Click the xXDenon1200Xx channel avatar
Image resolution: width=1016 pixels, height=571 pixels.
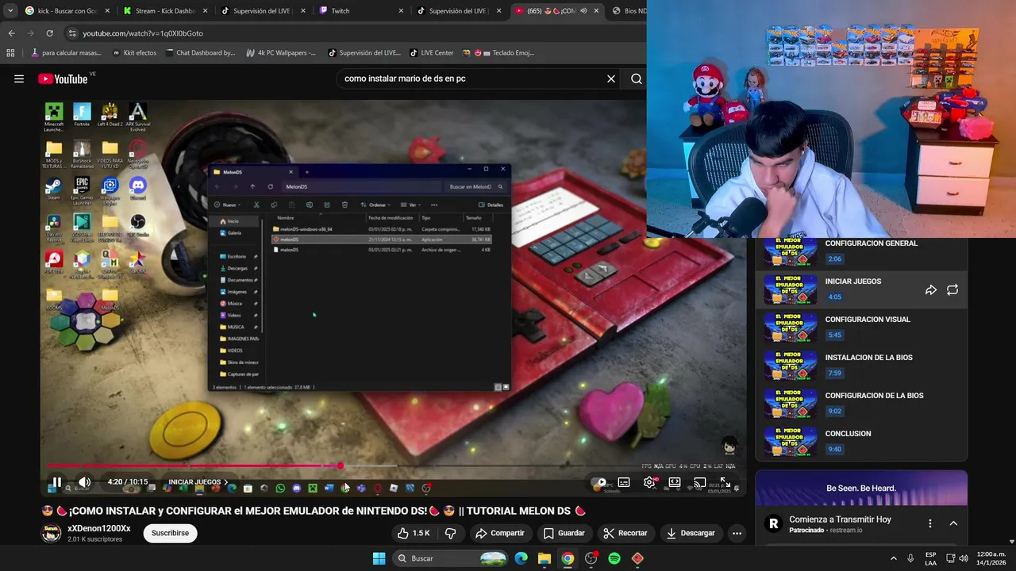51,533
